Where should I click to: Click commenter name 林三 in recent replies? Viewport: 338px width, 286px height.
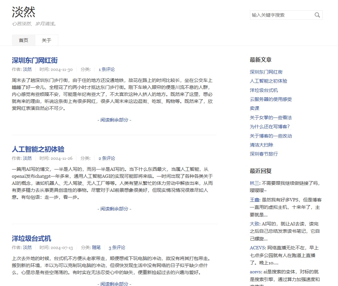[254, 183]
